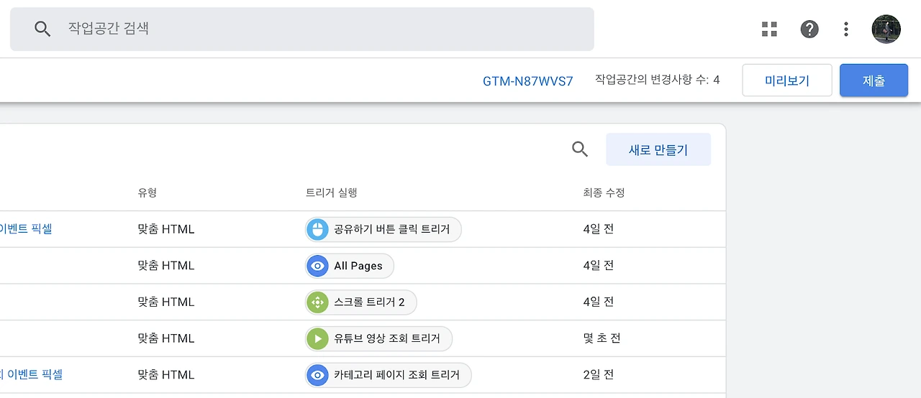This screenshot has height=398, width=921.
Task: Open the vertical three-dot more menu
Action: point(846,29)
